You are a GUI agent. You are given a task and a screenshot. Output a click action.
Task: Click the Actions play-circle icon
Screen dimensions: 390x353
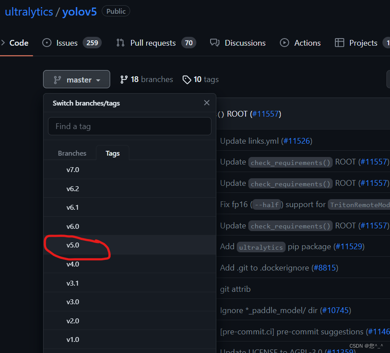284,43
